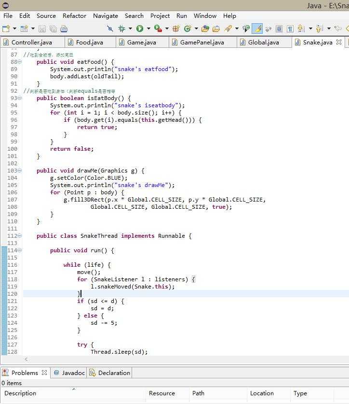The height and width of the screenshot is (404, 349).
Task: Close the Problems view tab
Action: [44, 373]
